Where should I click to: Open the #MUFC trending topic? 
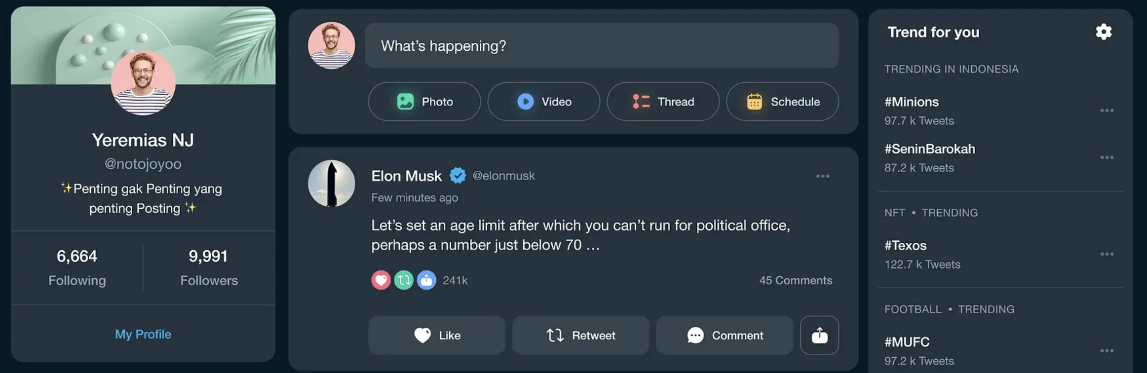[907, 342]
